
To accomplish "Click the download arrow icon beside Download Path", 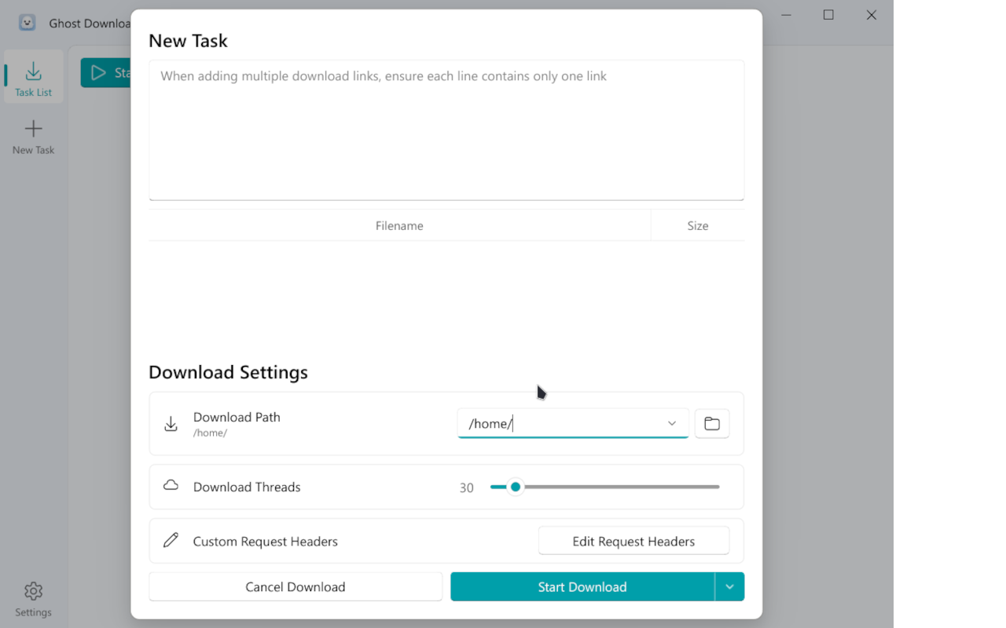I will pyautogui.click(x=171, y=424).
